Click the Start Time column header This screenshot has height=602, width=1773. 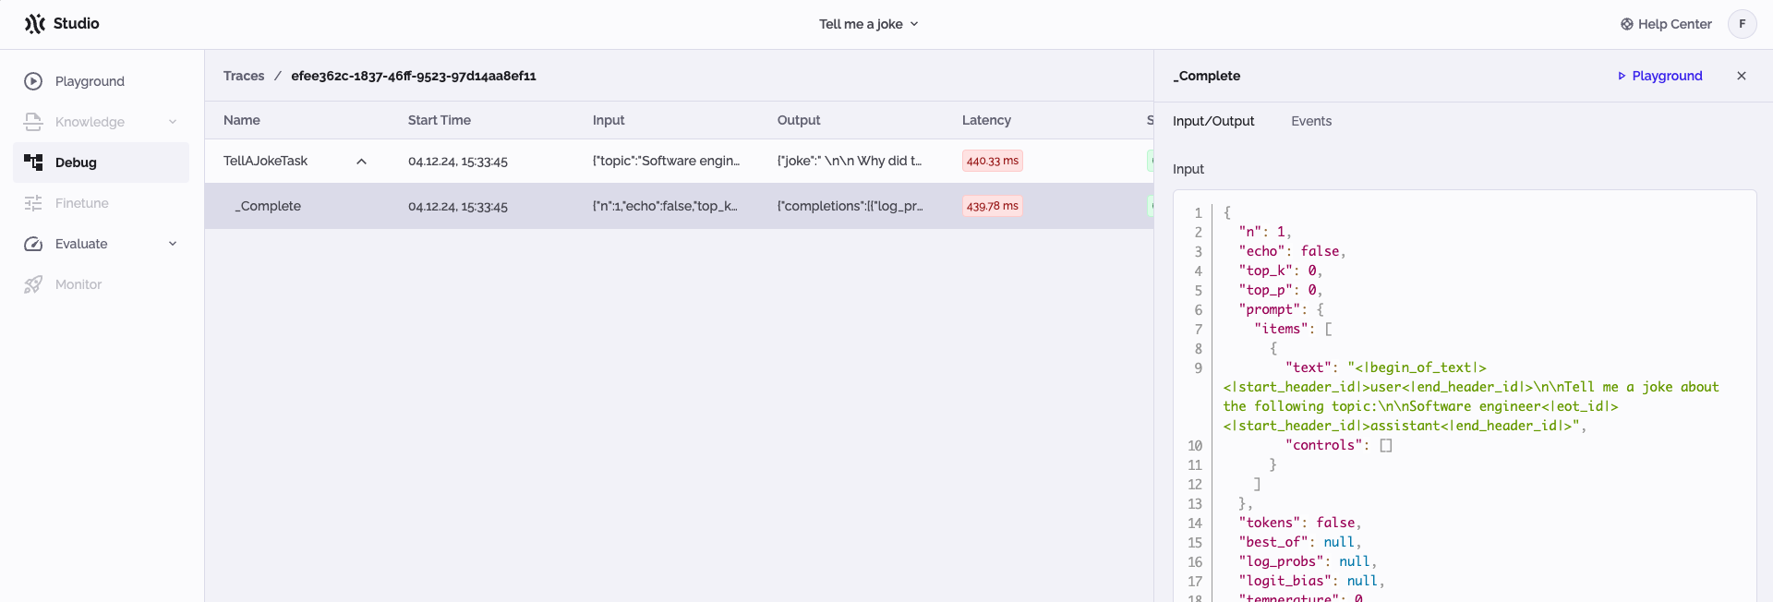tap(440, 120)
